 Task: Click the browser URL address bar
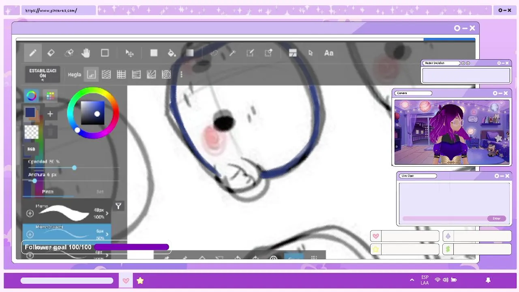58,11
